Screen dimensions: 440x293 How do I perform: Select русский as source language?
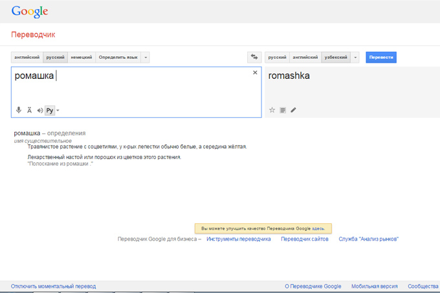pos(55,57)
